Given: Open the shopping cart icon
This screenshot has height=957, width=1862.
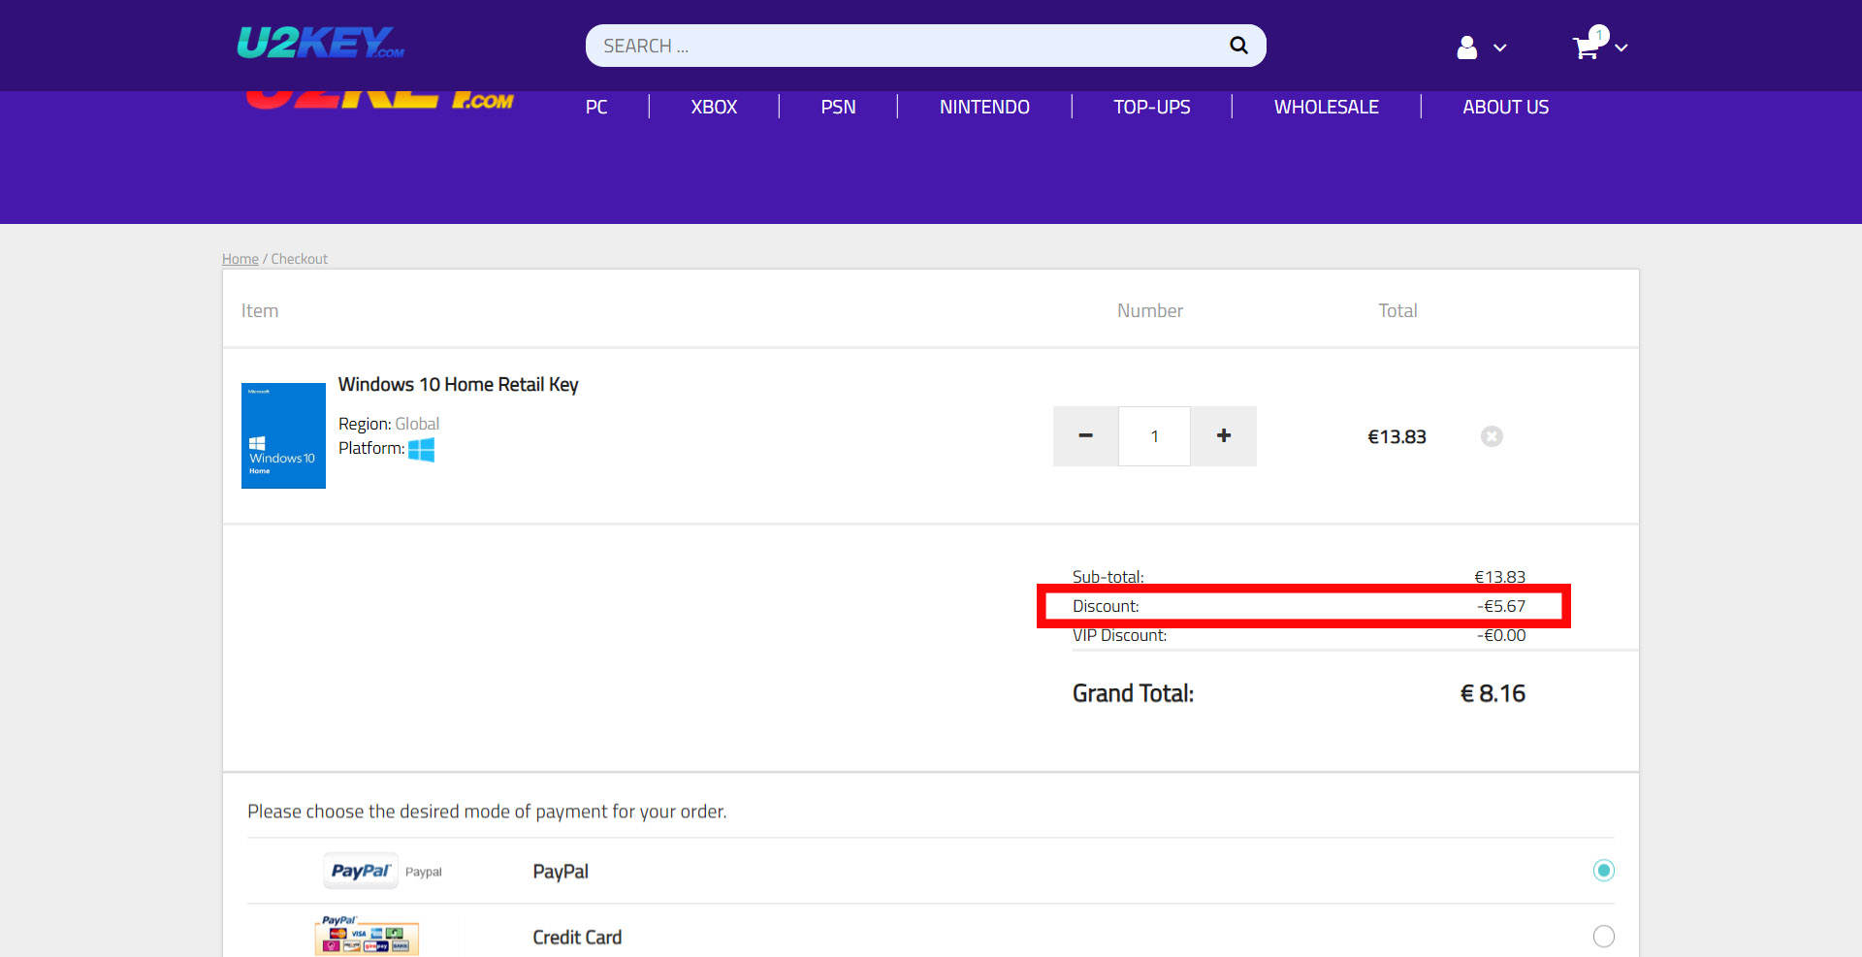Looking at the screenshot, I should [1587, 48].
